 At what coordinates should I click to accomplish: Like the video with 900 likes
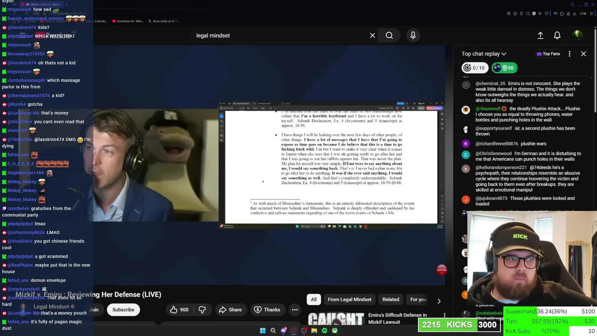click(179, 310)
